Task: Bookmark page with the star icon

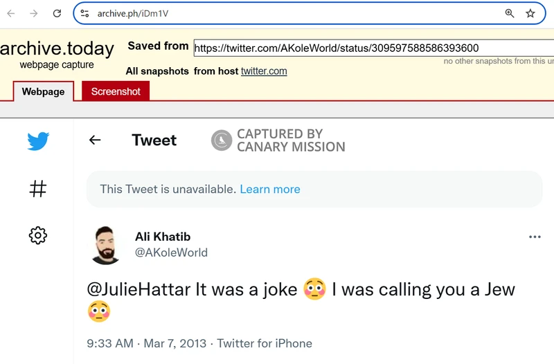Action: 530,13
